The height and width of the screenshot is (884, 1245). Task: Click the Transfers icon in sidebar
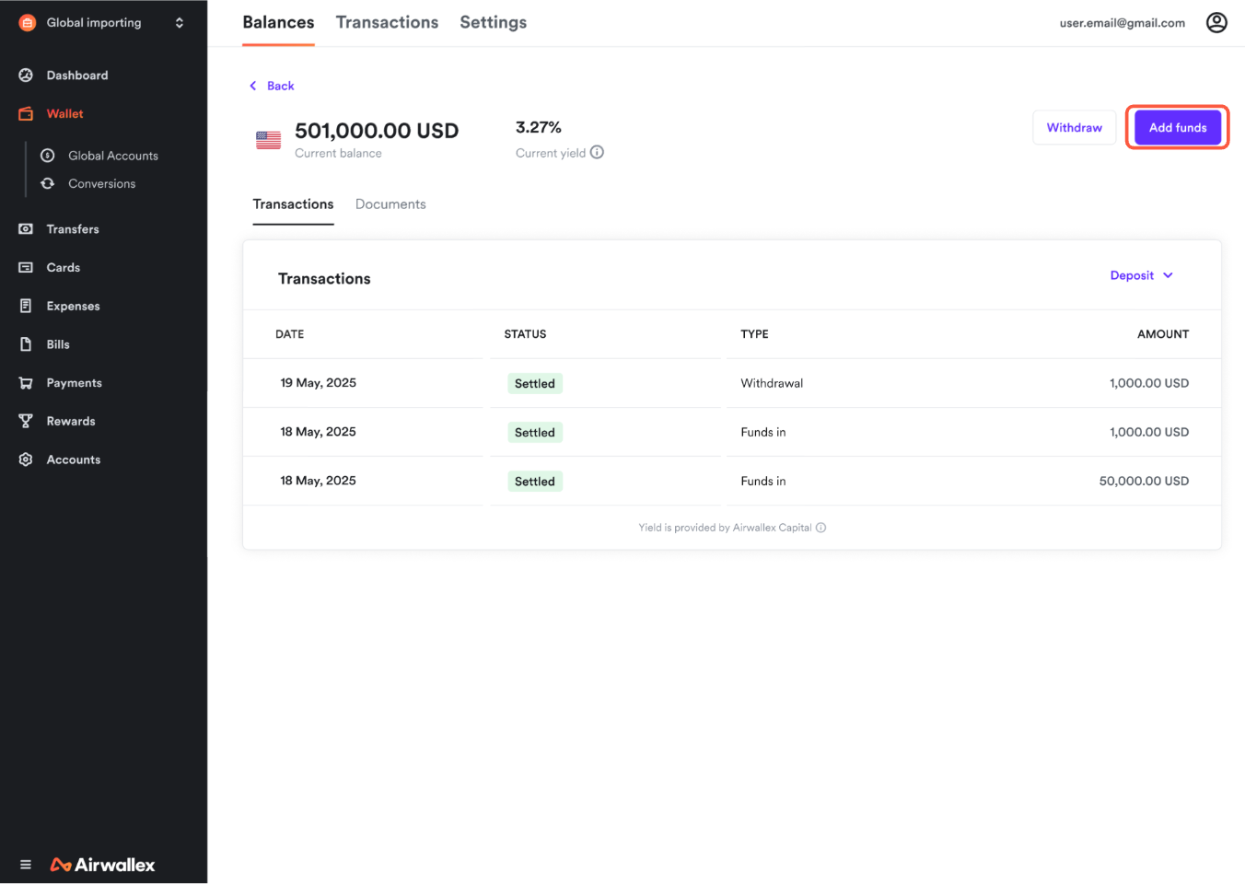(26, 229)
